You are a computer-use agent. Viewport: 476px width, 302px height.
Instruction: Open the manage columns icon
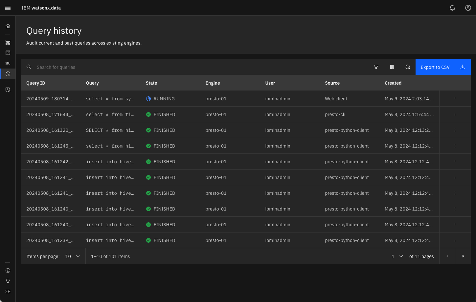(x=392, y=67)
